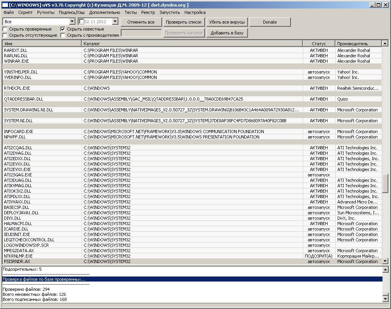Open the Файл menu
The width and height of the screenshot is (391, 309).
pyautogui.click(x=9, y=12)
